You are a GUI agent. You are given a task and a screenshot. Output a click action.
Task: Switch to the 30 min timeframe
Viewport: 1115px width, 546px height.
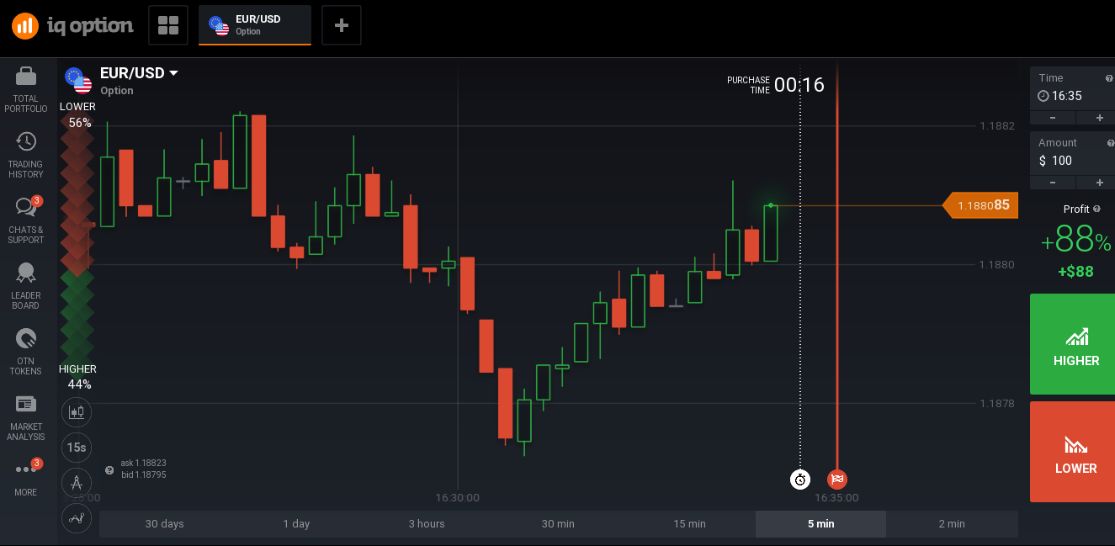557,523
